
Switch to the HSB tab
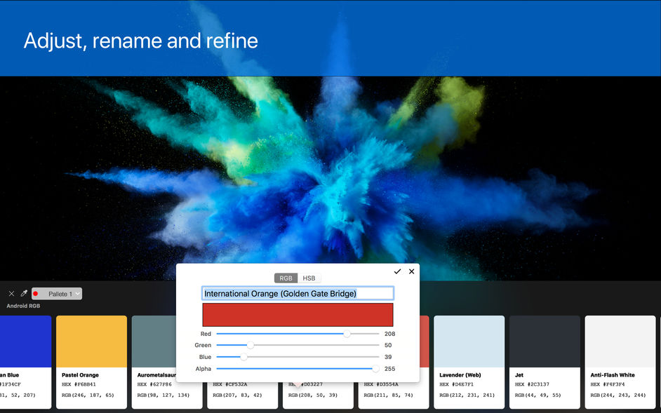[x=309, y=278]
